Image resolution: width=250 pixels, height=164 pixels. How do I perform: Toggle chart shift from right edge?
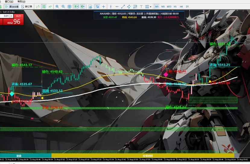(x=83, y=7)
